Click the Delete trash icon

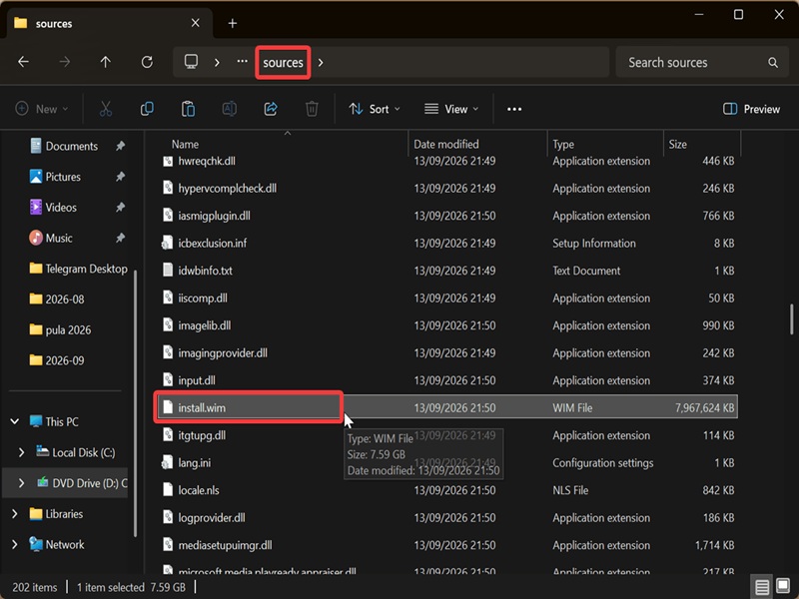coord(312,109)
